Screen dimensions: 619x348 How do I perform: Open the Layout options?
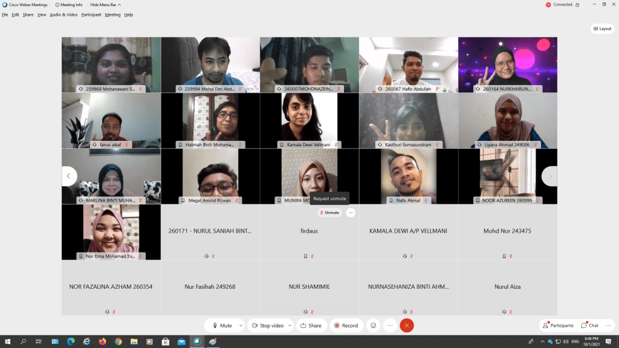(x=602, y=28)
